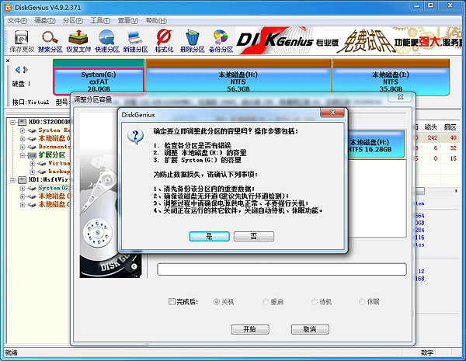Expand the Virtua partition tree node

[32, 163]
